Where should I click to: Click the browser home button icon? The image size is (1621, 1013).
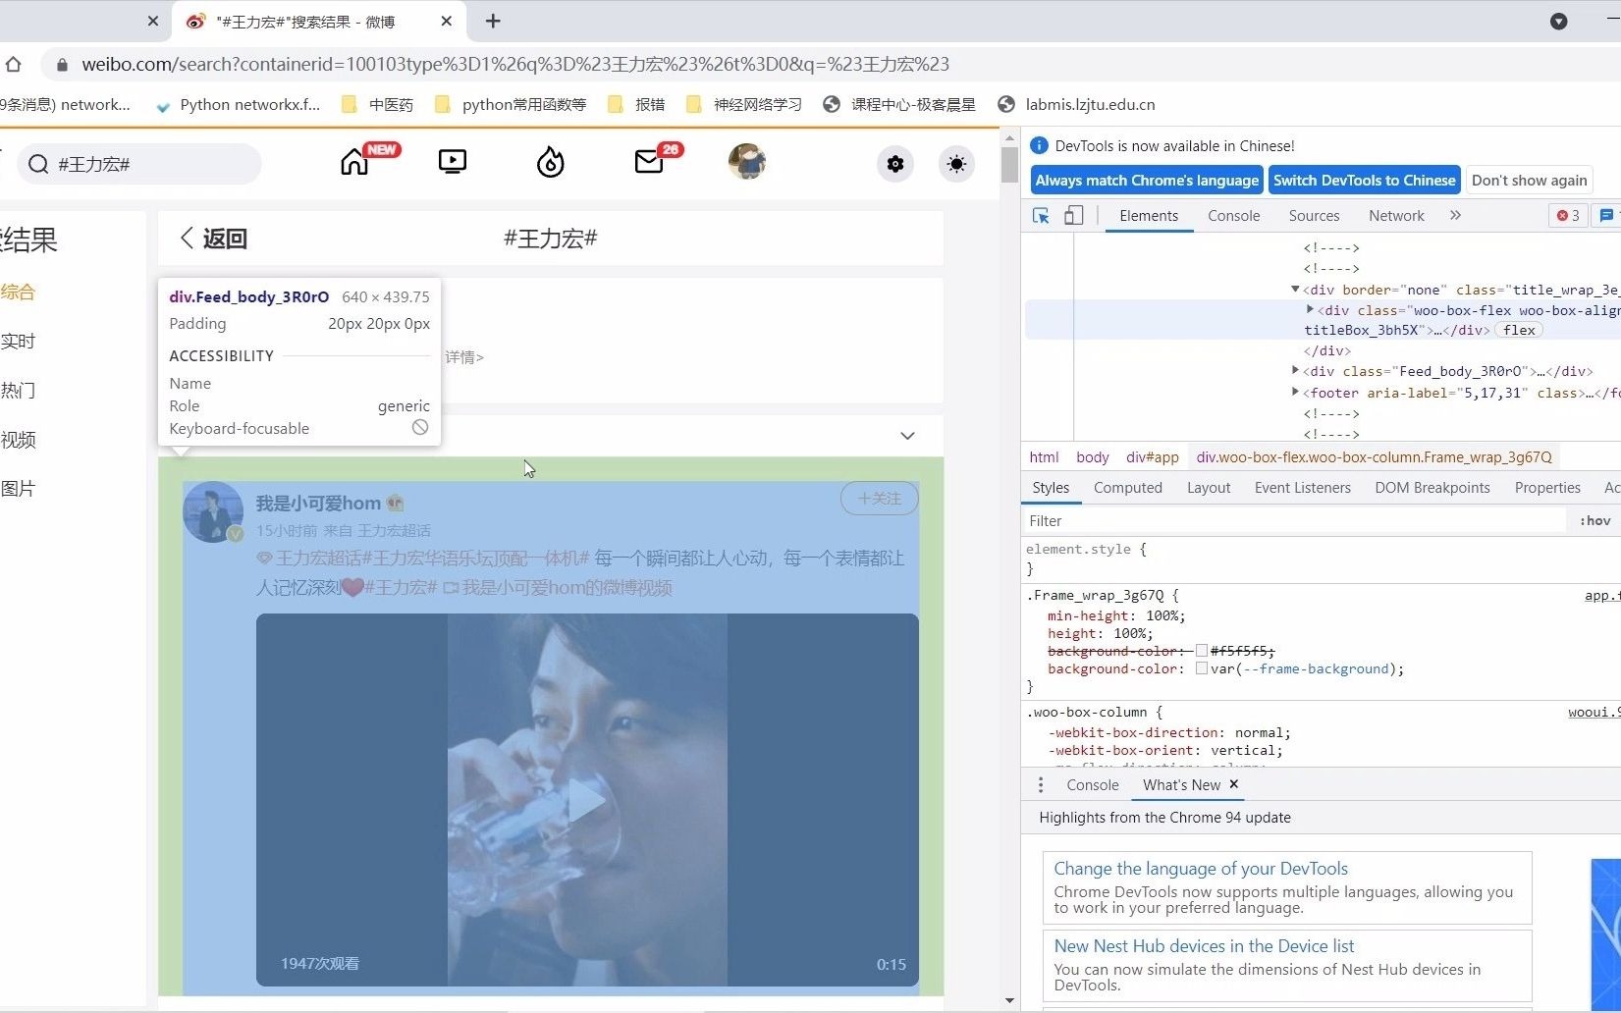pyautogui.click(x=13, y=65)
